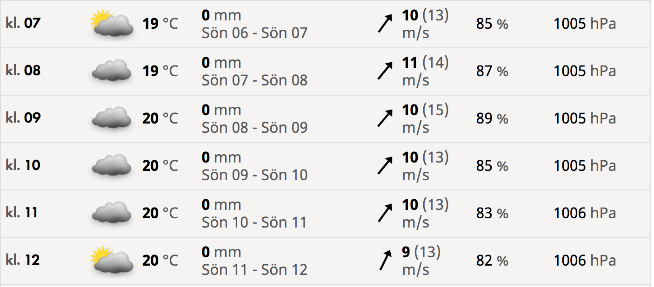The image size is (654, 287).
Task: Click the 19 °C temperature at kl. 08
Action: point(160,71)
